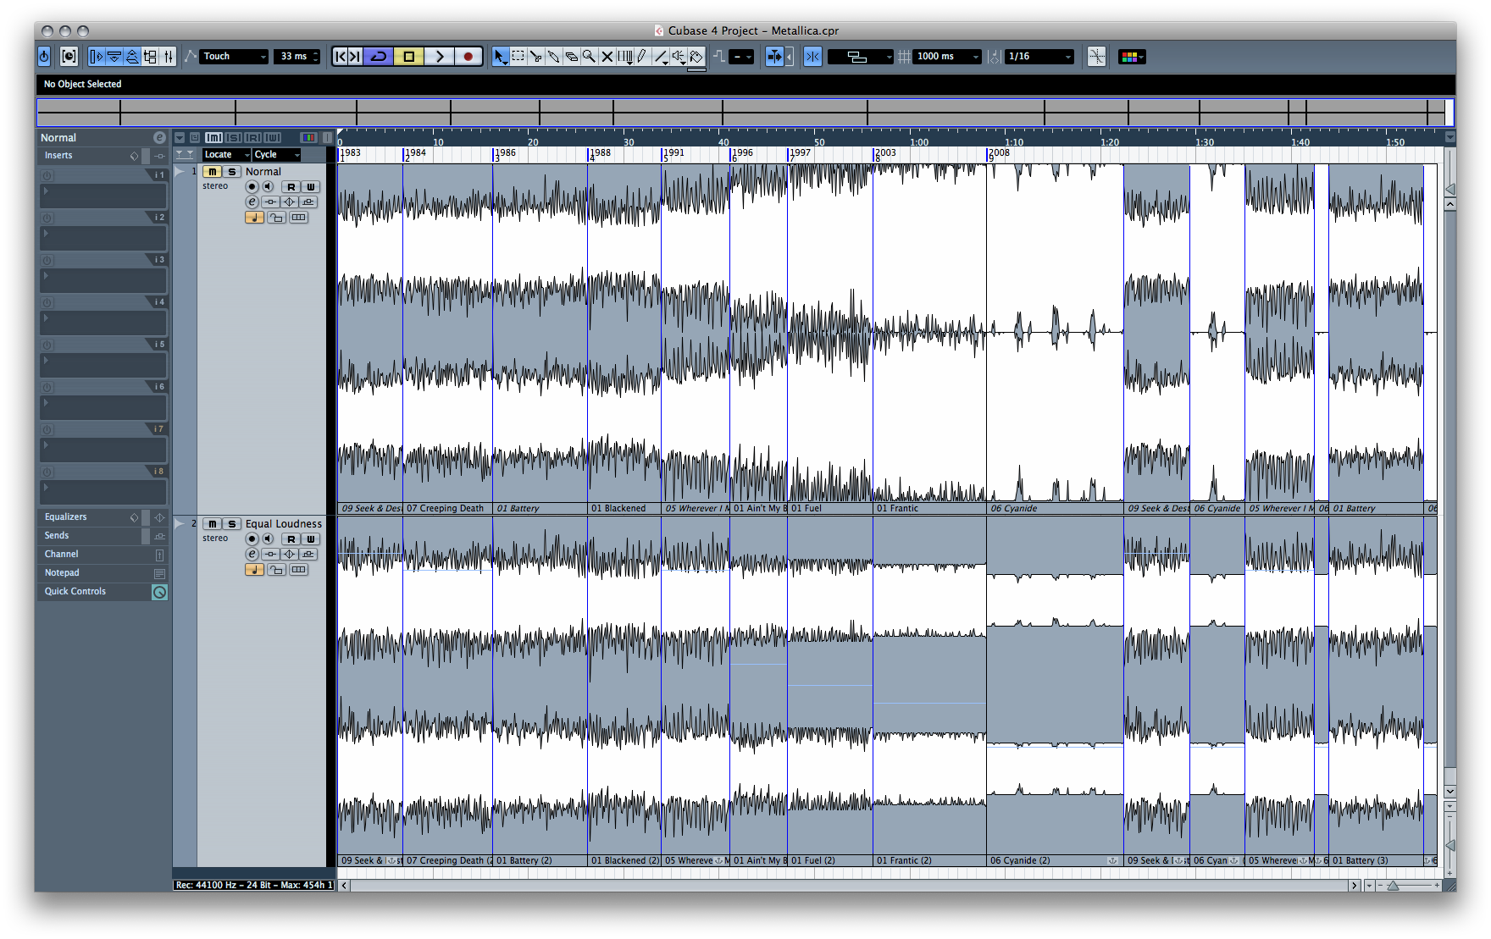Go to previous marker in transport

point(341,57)
